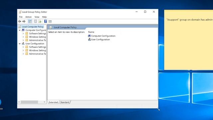Viewport: 213px width, 120px height.
Task: Select Local Computer Policy label in tree
Action: [x=33, y=27]
